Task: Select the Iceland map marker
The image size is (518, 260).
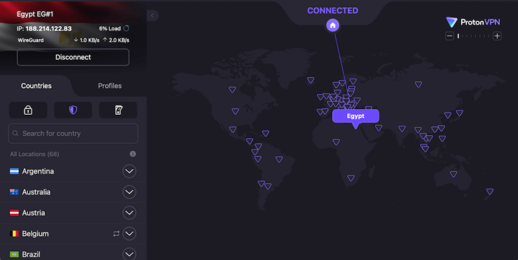Action: tap(311, 80)
